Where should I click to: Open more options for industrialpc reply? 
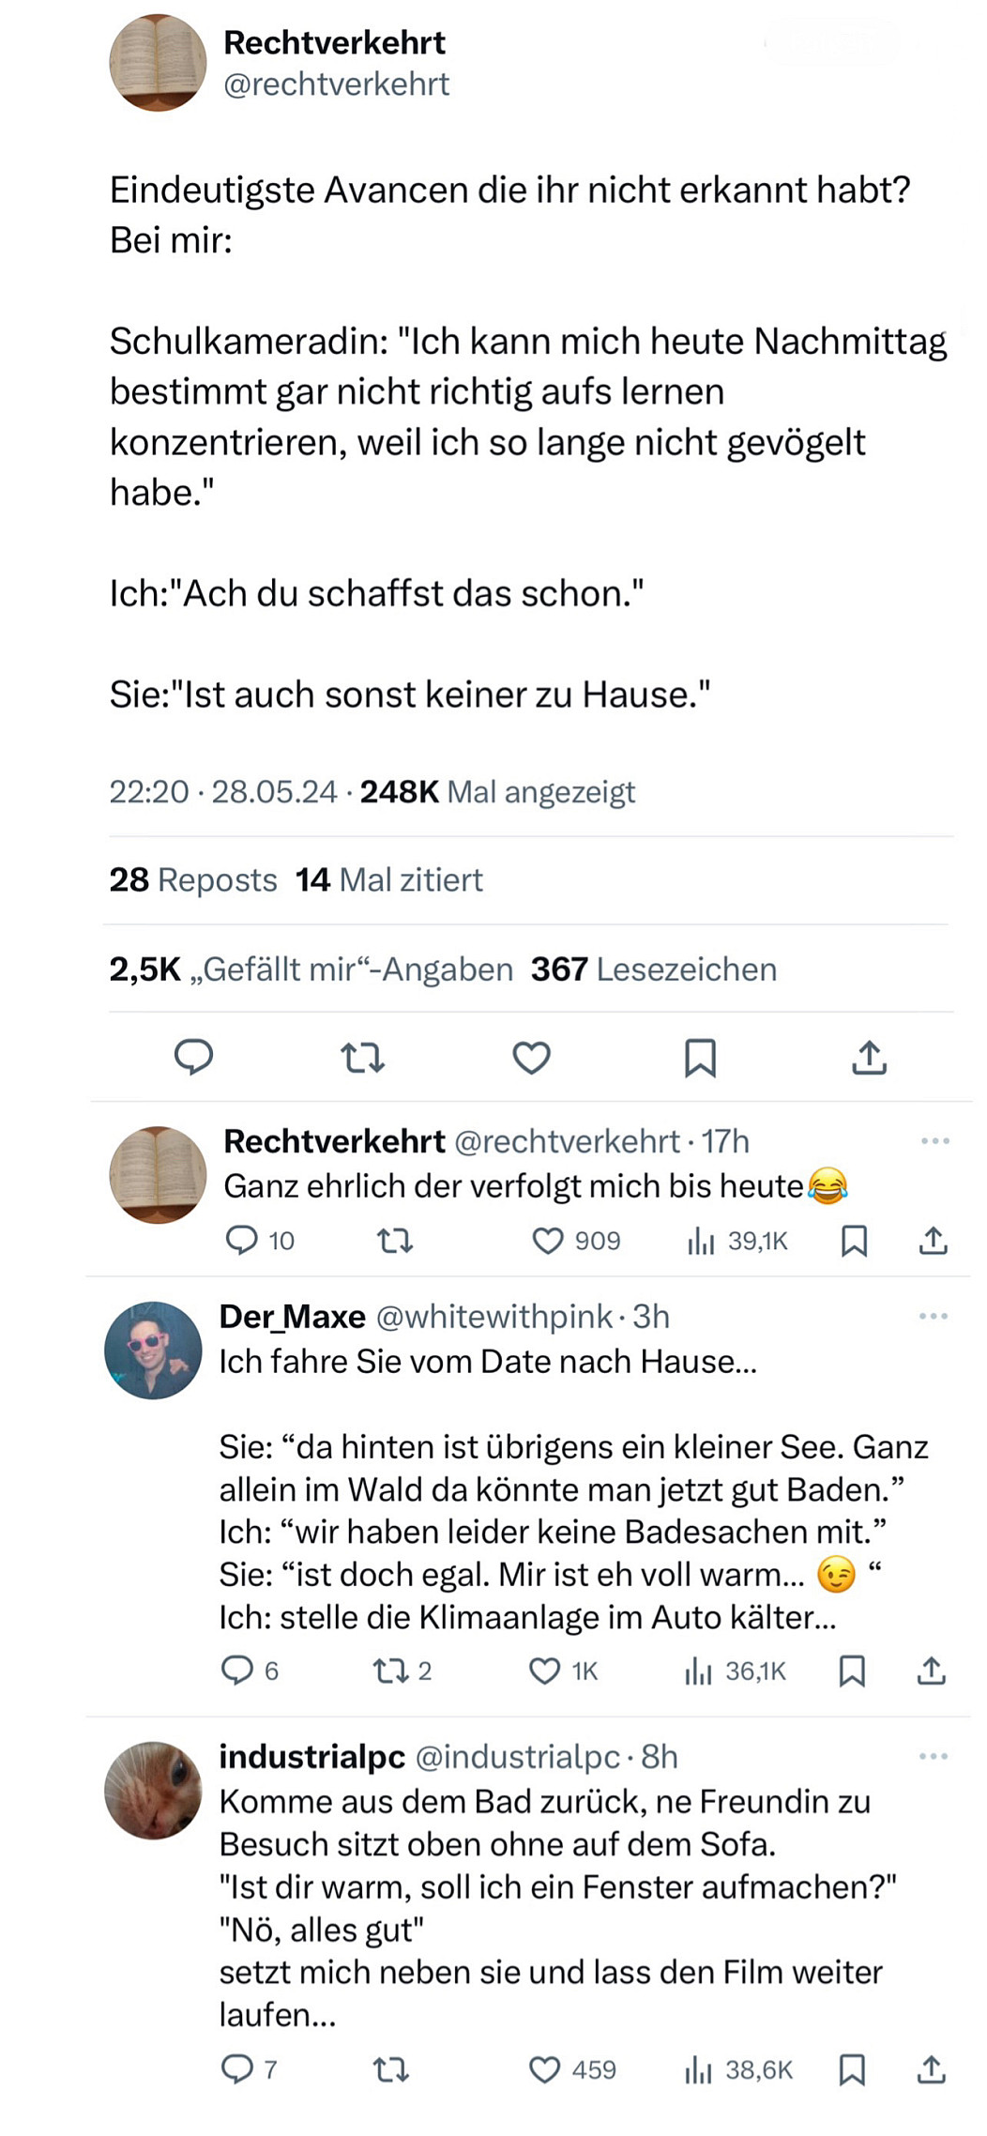click(x=933, y=1756)
